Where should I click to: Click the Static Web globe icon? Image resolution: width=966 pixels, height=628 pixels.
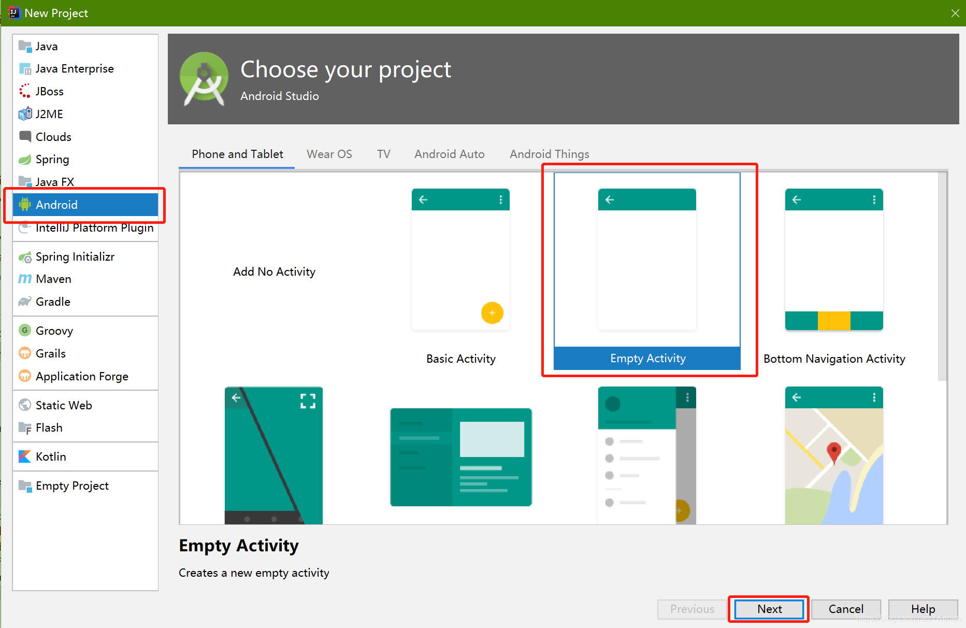pos(25,405)
